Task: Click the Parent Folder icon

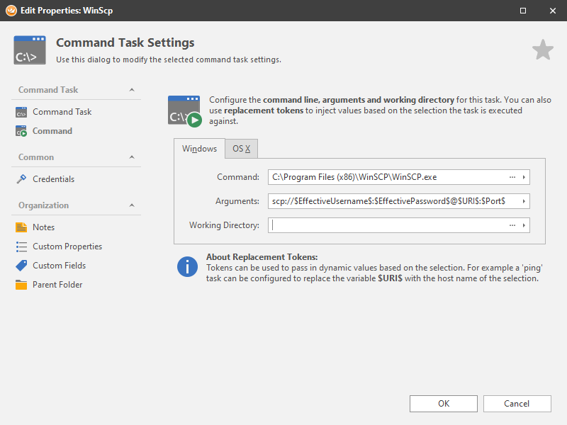Action: (21, 285)
